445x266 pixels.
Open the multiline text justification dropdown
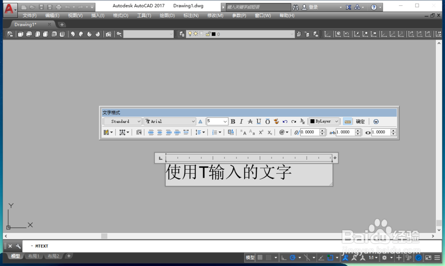tap(124, 132)
